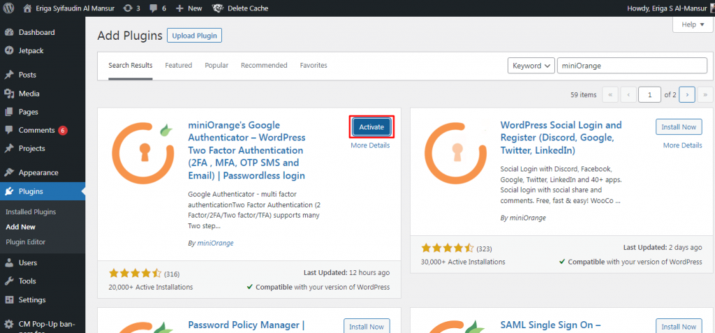This screenshot has width=715, height=333.
Task: Open the Keyword search type dropdown
Action: point(531,66)
